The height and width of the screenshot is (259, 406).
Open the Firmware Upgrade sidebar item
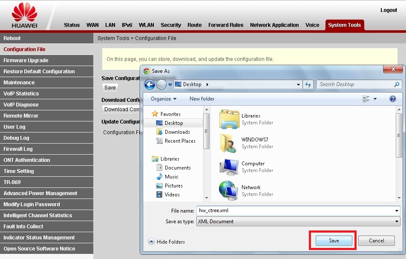coord(26,60)
